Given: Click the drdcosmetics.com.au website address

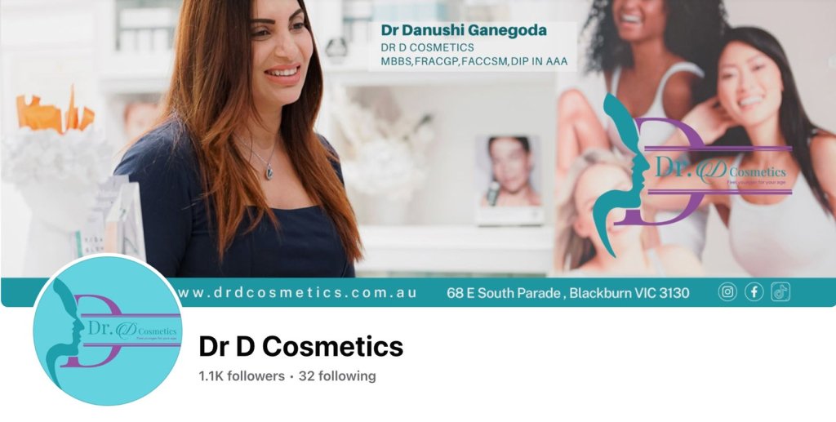Looking at the screenshot, I should click(x=296, y=292).
